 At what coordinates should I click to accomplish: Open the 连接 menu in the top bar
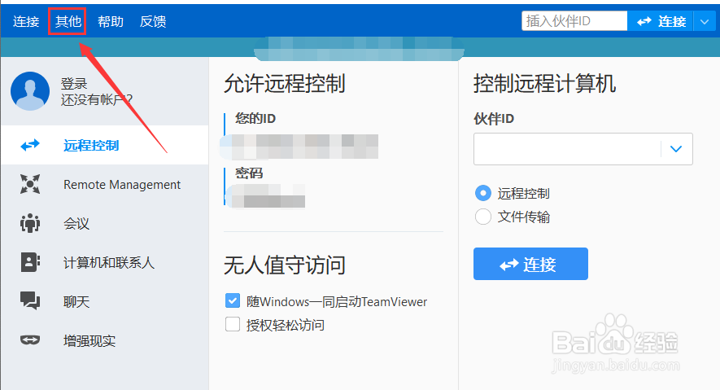[x=26, y=22]
